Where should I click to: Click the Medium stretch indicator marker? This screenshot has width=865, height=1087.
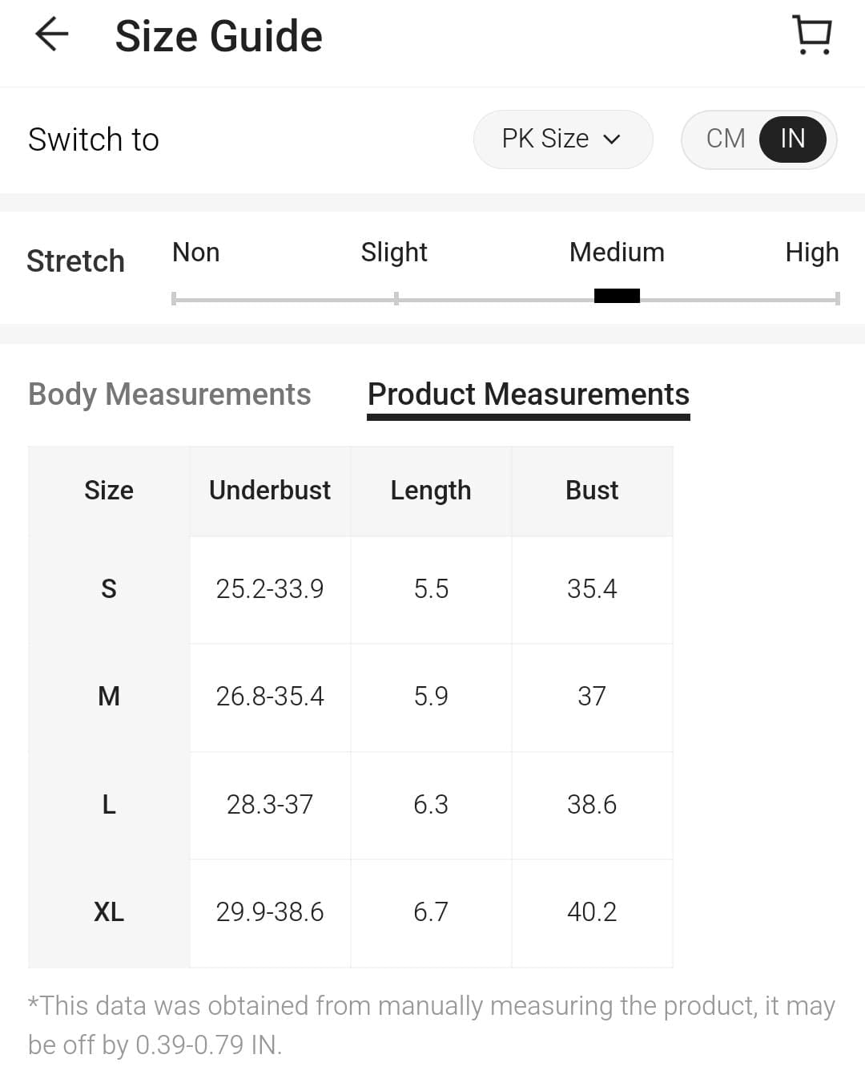(617, 297)
